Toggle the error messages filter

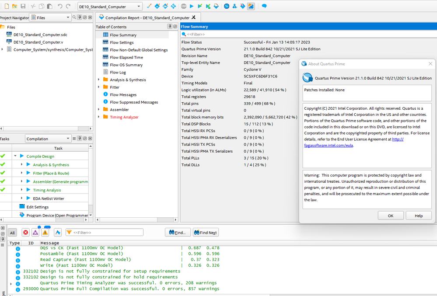pos(25,233)
